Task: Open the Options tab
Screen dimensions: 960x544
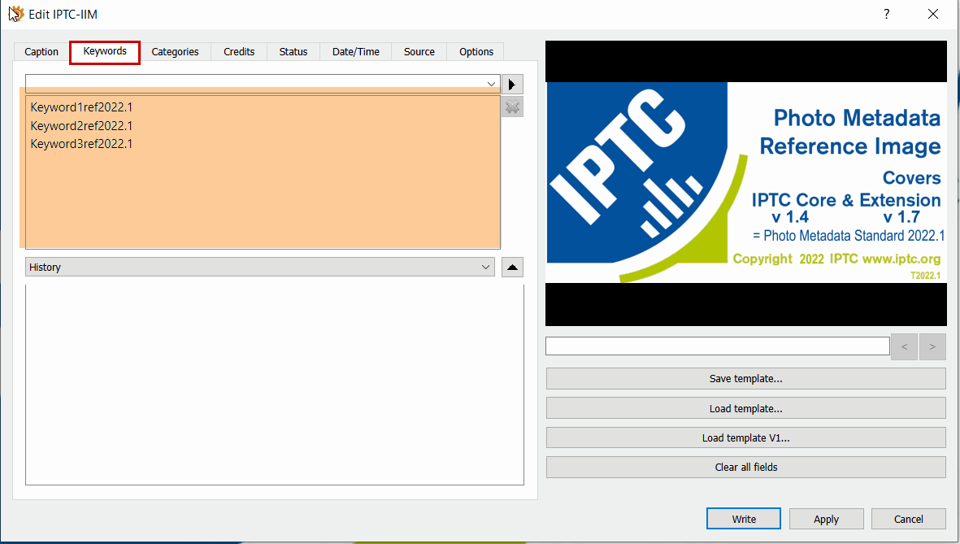Action: [476, 51]
